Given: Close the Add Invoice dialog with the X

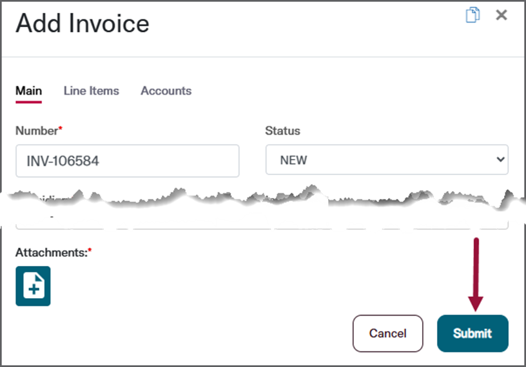Looking at the screenshot, I should (502, 15).
